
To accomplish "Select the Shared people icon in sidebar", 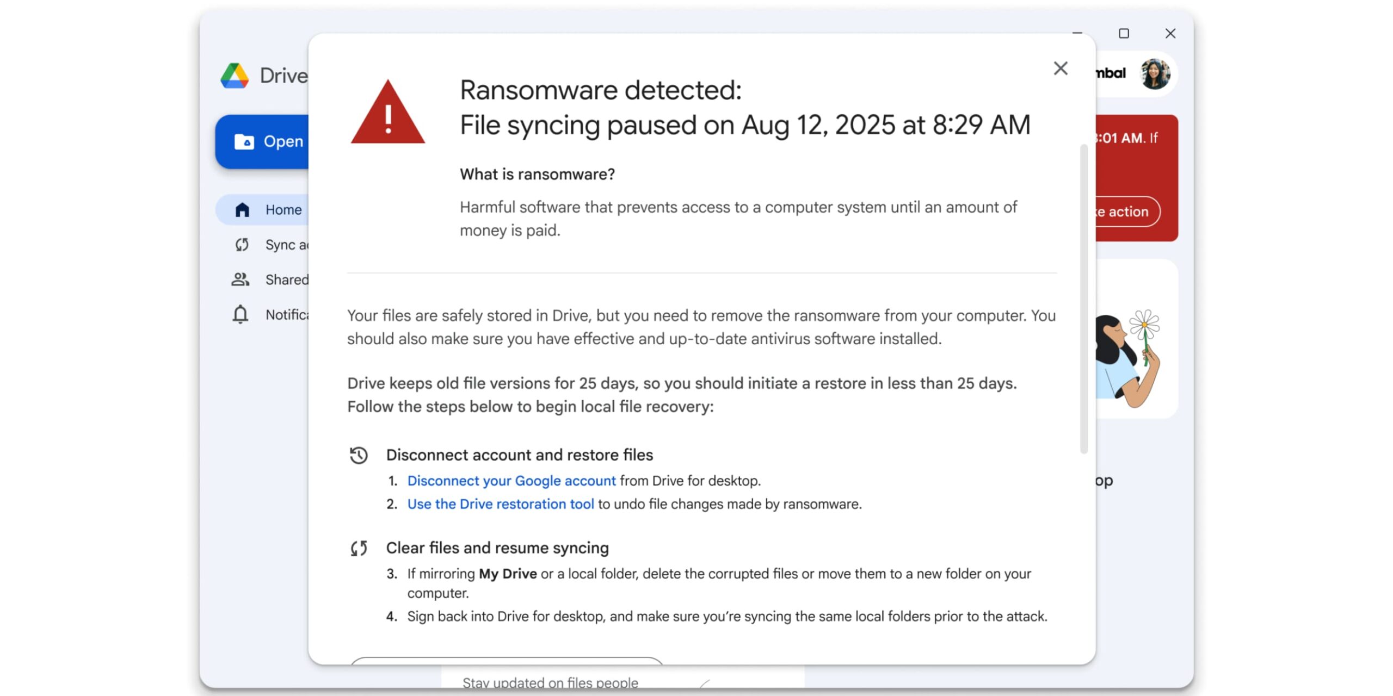I will tap(241, 279).
